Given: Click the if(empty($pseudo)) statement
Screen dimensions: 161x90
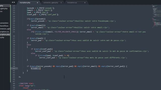Looking at the screenshot, I should pos(36,19).
